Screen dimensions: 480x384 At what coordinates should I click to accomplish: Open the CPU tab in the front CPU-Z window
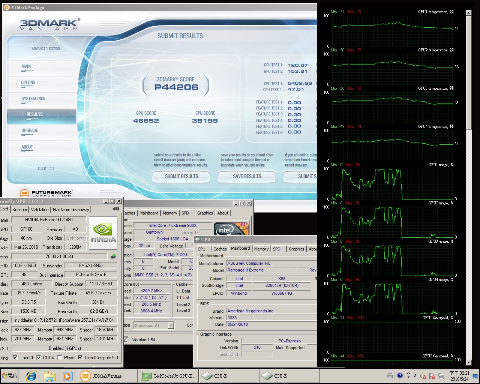click(x=202, y=249)
